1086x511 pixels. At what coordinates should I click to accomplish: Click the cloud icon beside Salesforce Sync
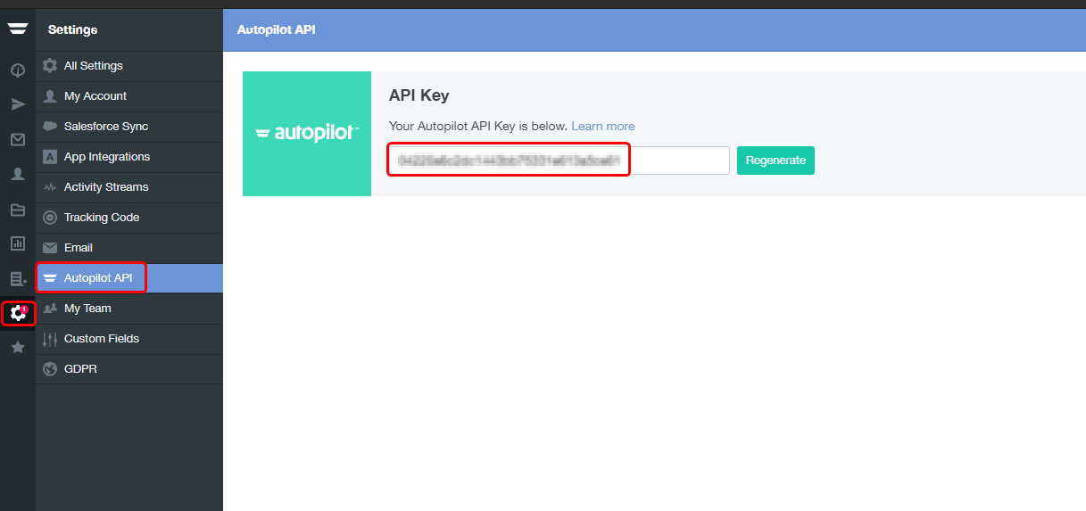coord(50,127)
